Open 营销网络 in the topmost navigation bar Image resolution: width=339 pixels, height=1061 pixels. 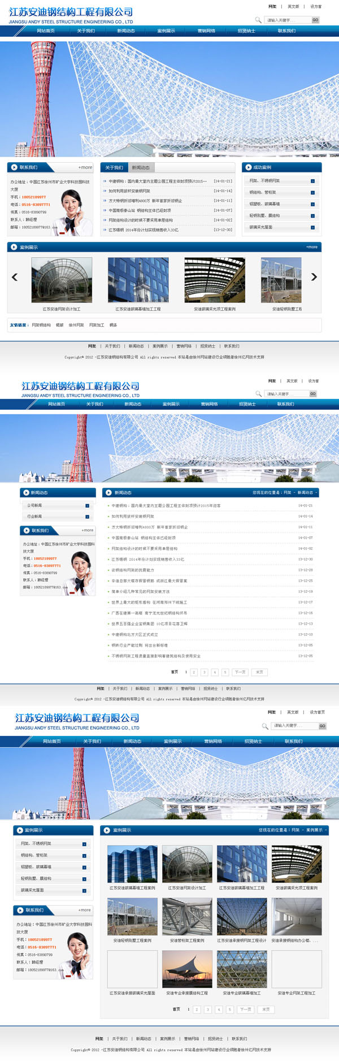pyautogui.click(x=206, y=31)
